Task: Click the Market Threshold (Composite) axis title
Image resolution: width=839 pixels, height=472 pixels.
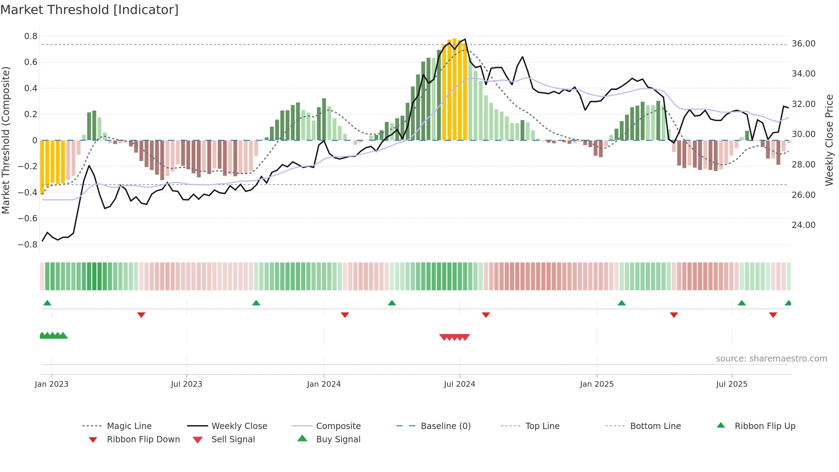Action: pyautogui.click(x=6, y=140)
